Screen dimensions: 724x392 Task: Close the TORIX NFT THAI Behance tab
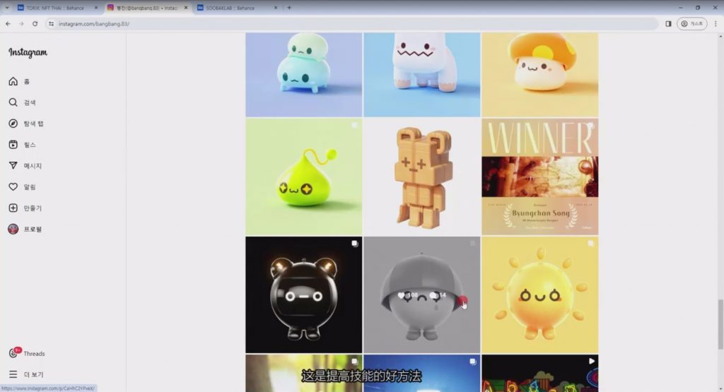96,8
